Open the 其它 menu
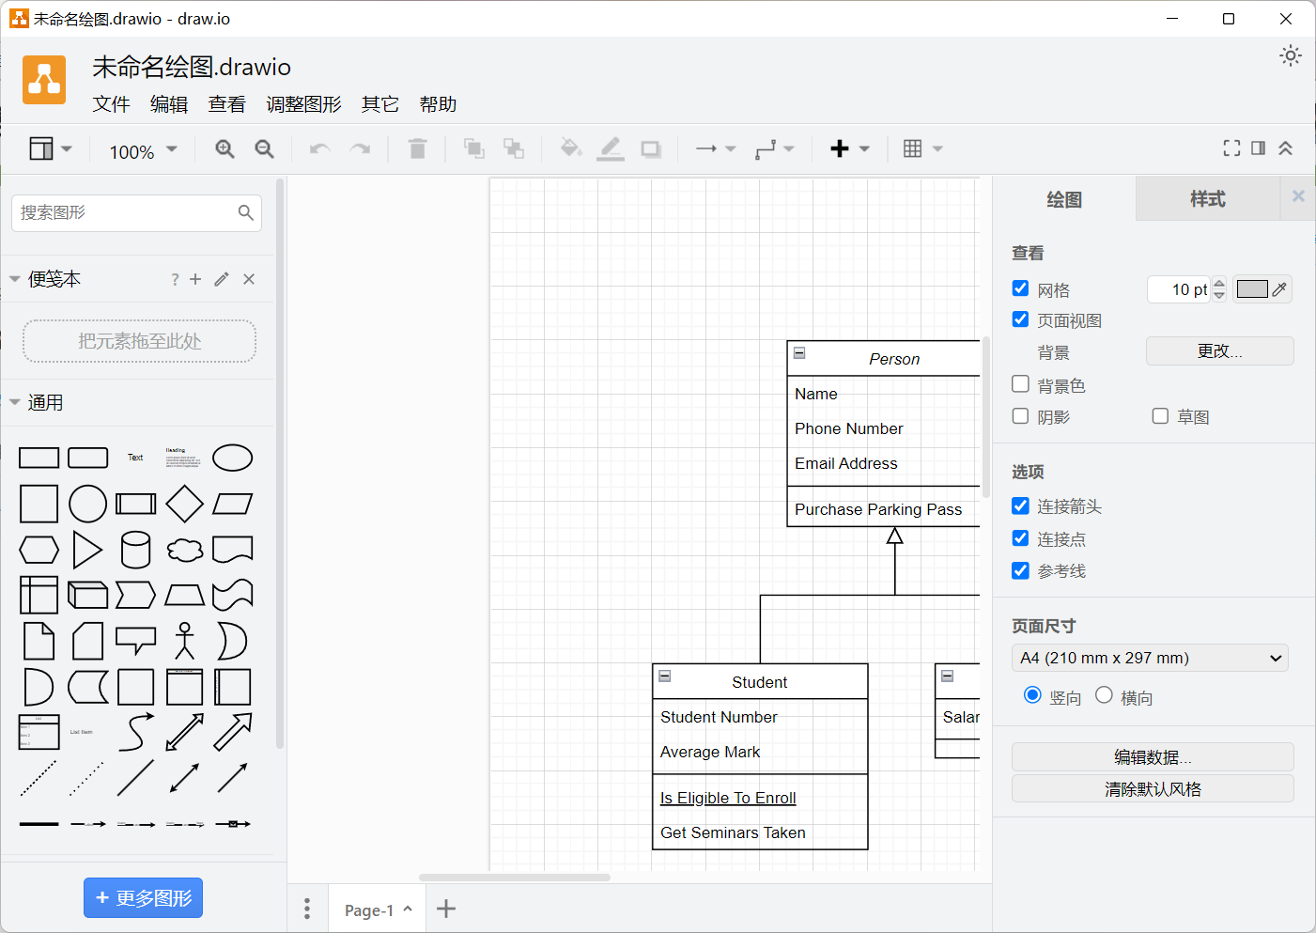 point(380,104)
